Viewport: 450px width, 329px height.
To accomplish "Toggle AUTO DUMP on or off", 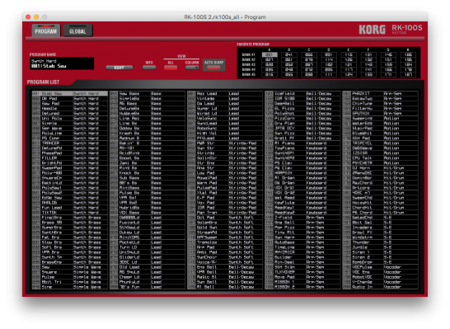I will (x=213, y=68).
